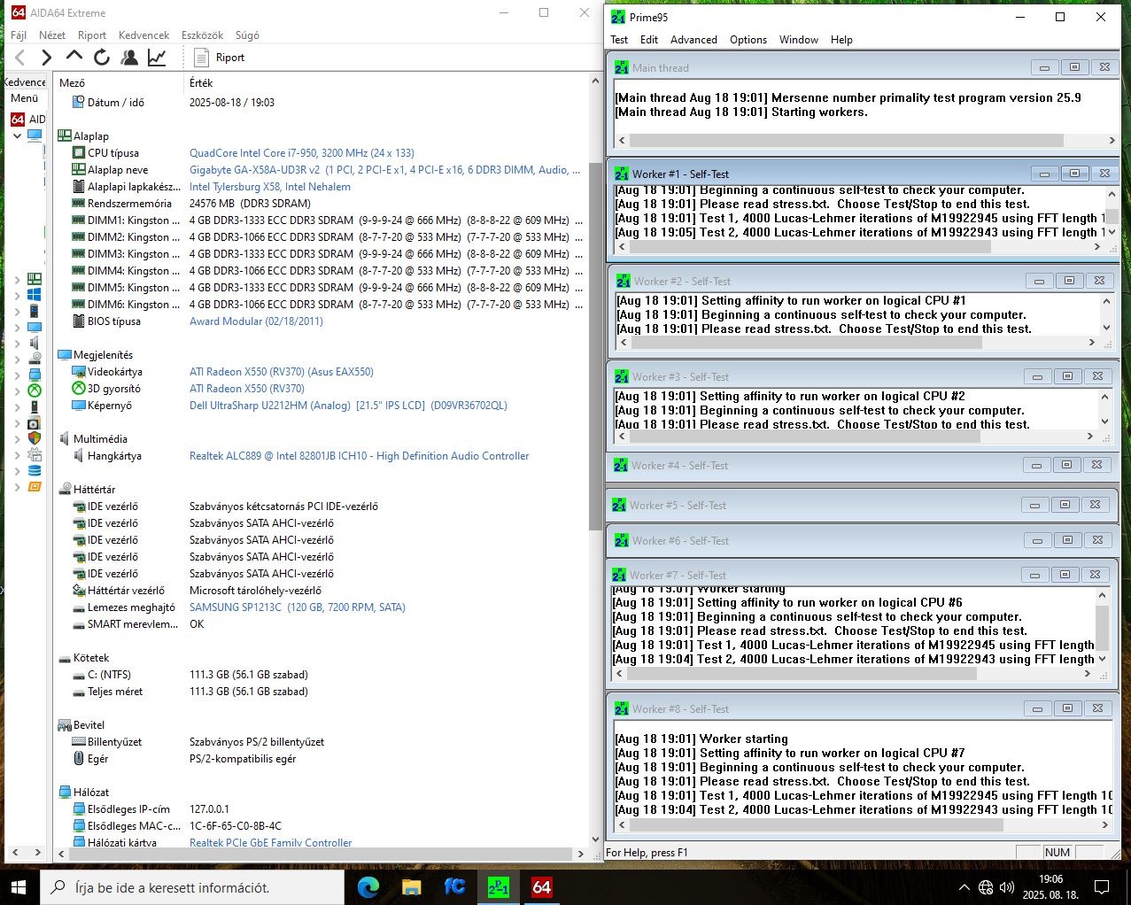Viewport: 1131px width, 905px height.
Task: Open SAMSUNG SP1213C disk link
Action: point(298,607)
